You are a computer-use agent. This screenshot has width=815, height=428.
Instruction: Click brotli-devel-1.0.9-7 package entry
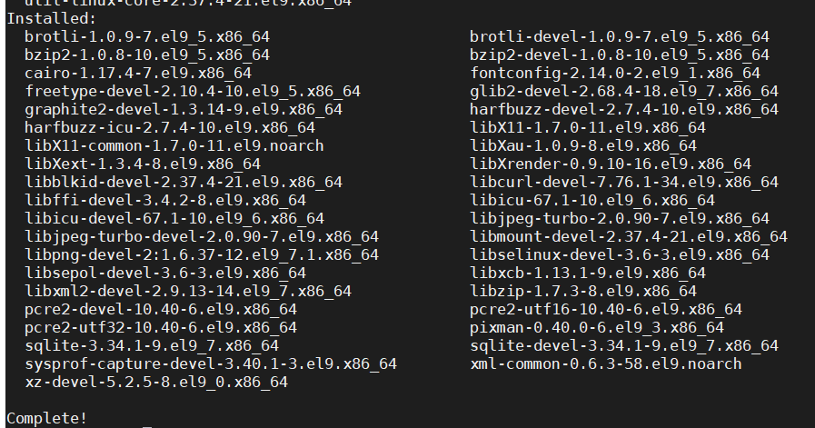point(619,36)
